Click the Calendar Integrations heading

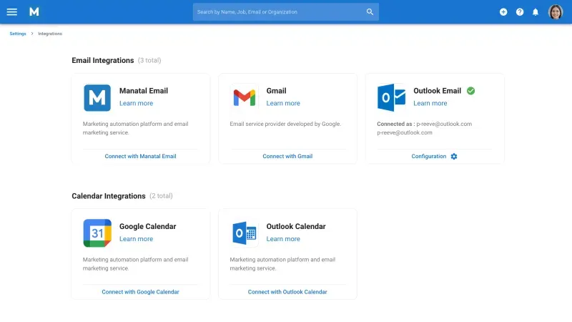(109, 196)
